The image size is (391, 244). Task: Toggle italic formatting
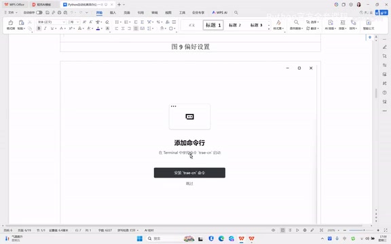tap(45, 28)
